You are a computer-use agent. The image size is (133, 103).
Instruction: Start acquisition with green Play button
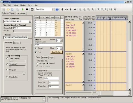23,9
